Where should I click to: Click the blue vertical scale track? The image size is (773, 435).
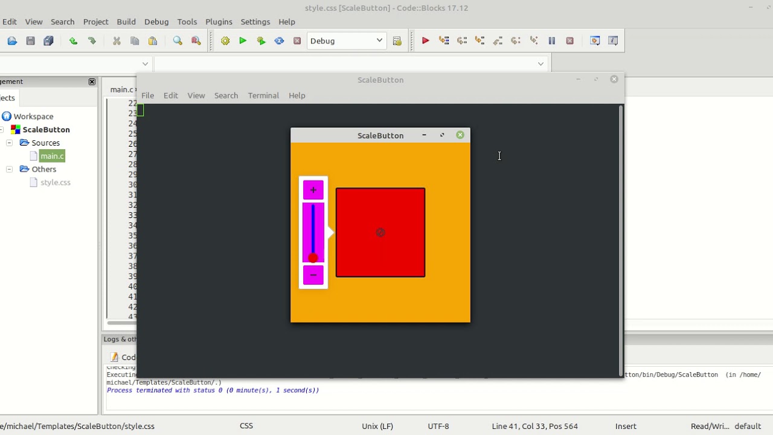pos(313,230)
